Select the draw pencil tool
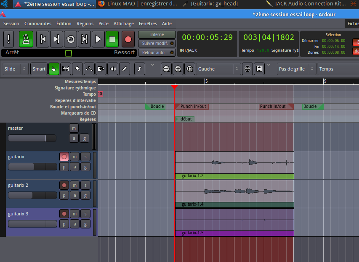The height and width of the screenshot is (262, 359). coord(125,68)
